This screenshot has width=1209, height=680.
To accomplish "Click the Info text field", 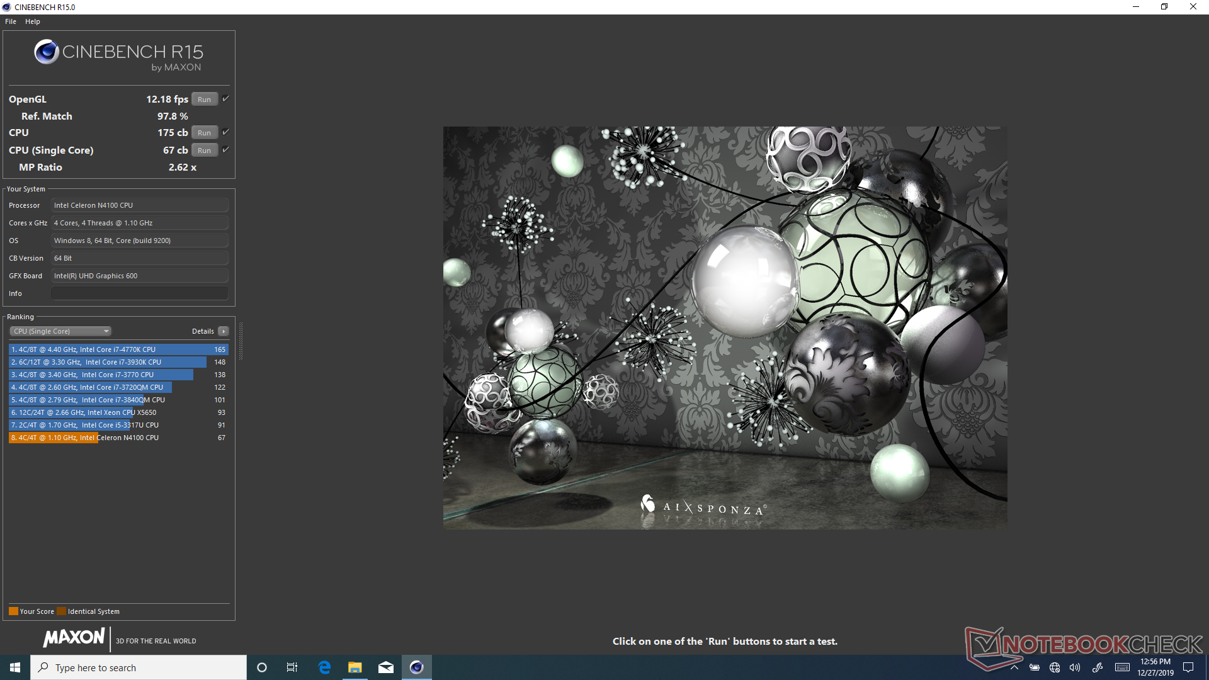I will click(140, 293).
